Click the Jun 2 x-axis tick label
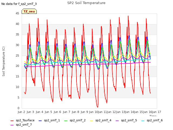This screenshot has height=130, width=173. (x=21, y=112)
